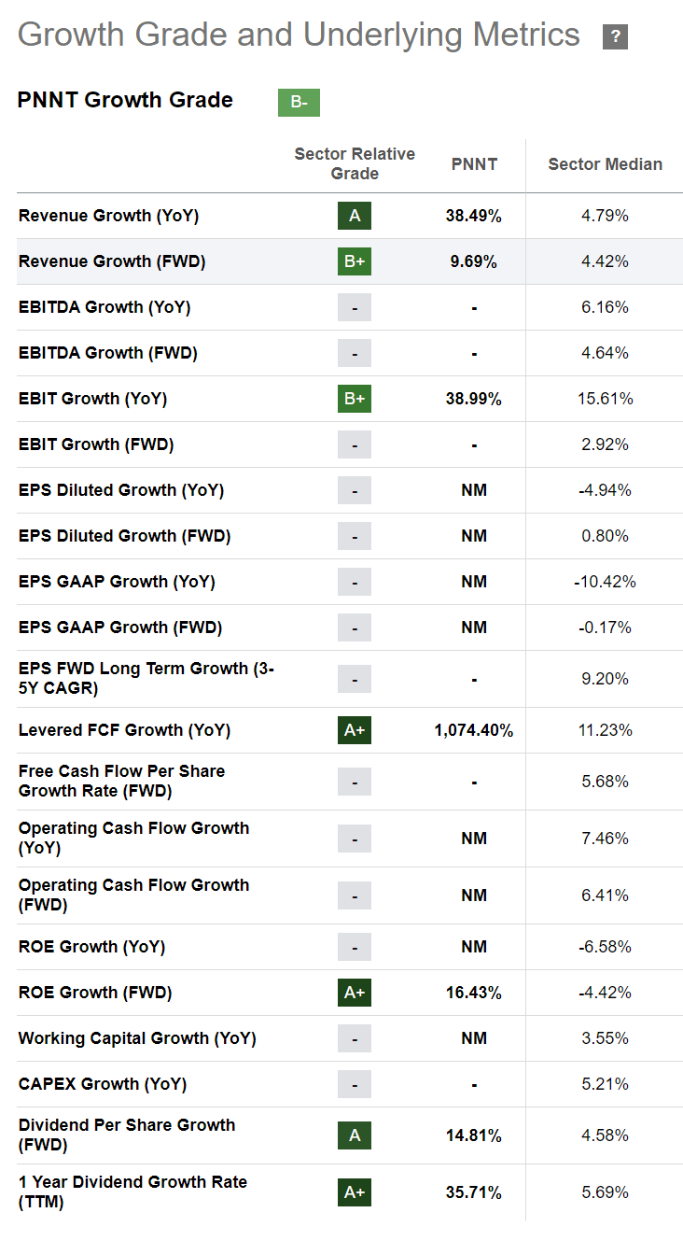Select the Sector Median column header
This screenshot has width=683, height=1255.
coord(605,164)
